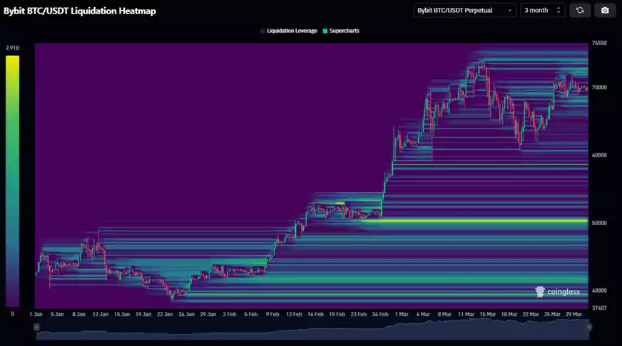Click the 19 Feb date axis label

pyautogui.click(x=337, y=315)
